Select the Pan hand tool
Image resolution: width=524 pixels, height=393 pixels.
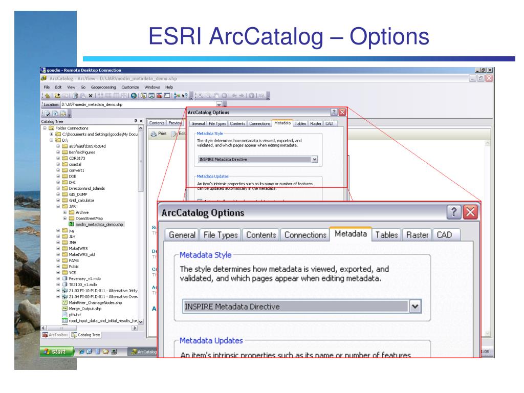pos(216,96)
